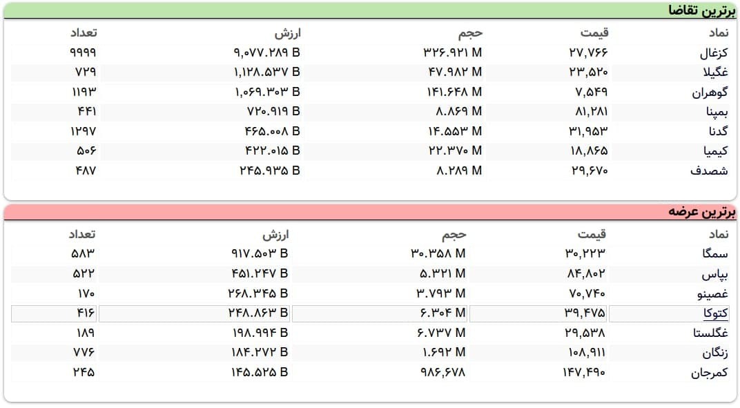The height and width of the screenshot is (408, 740).
Task: Click the کزغال value cell 9,077.289 B
Action: coord(266,52)
